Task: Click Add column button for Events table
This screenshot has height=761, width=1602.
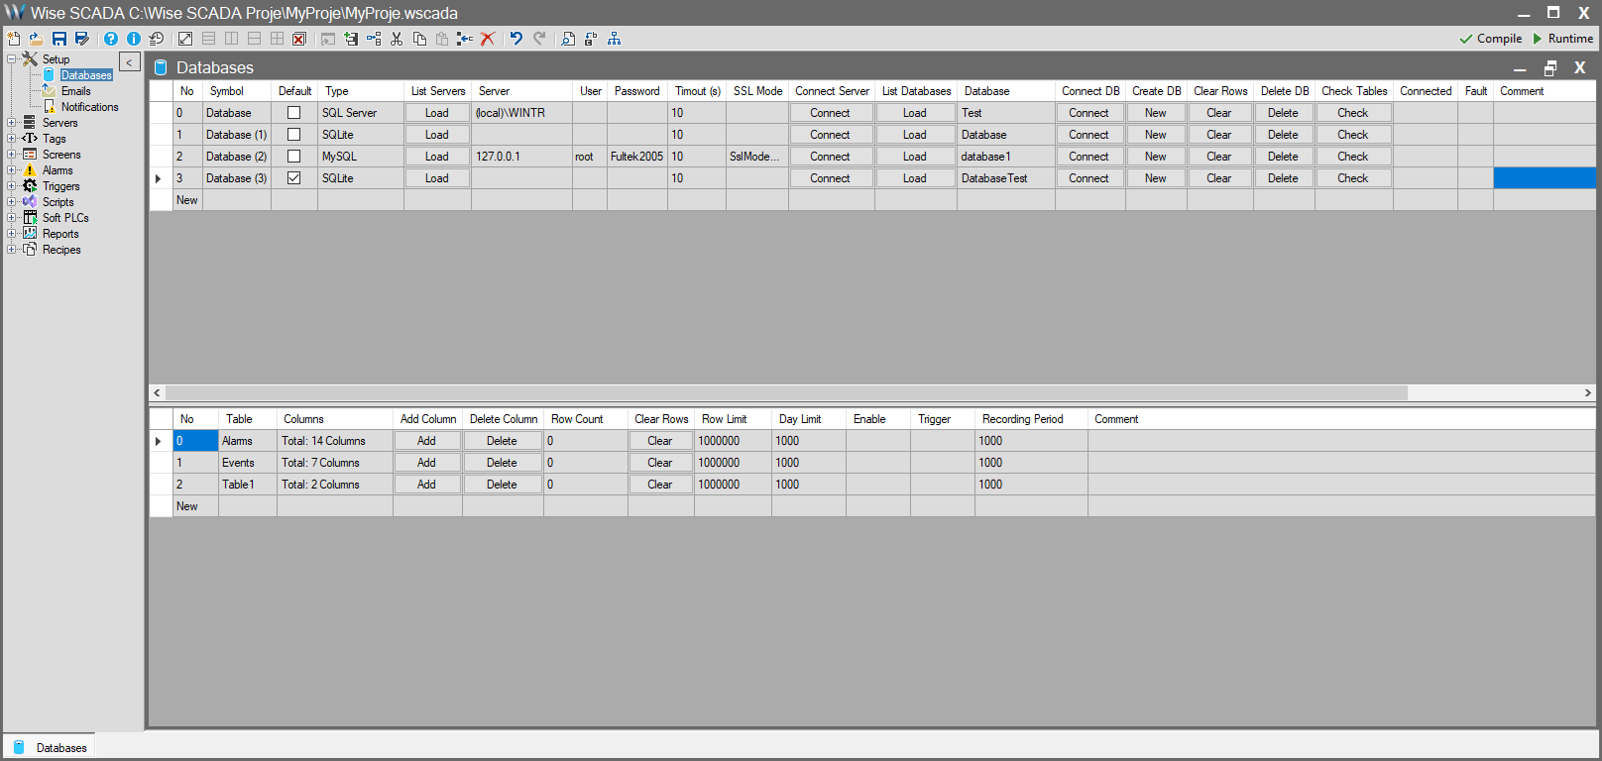Action: click(426, 463)
